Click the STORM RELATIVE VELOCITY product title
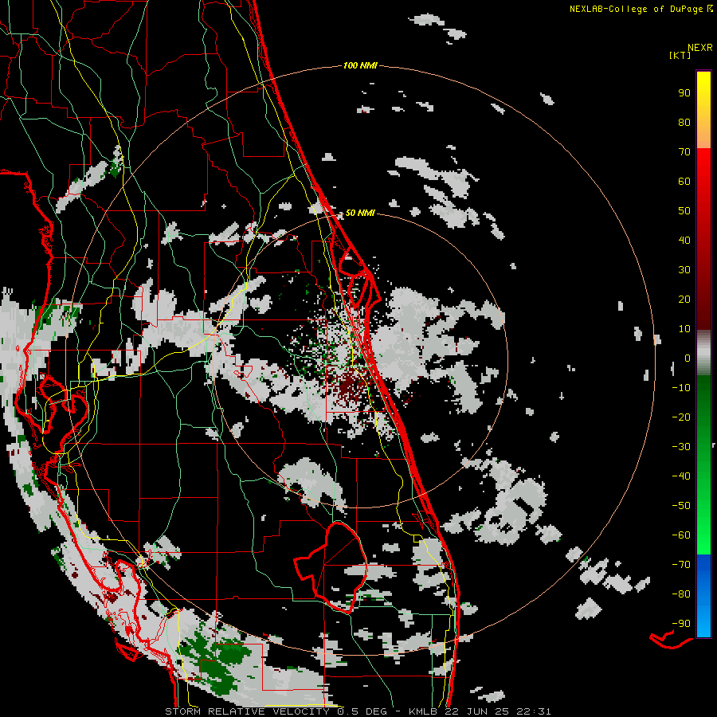Image resolution: width=717 pixels, height=717 pixels. click(x=249, y=711)
